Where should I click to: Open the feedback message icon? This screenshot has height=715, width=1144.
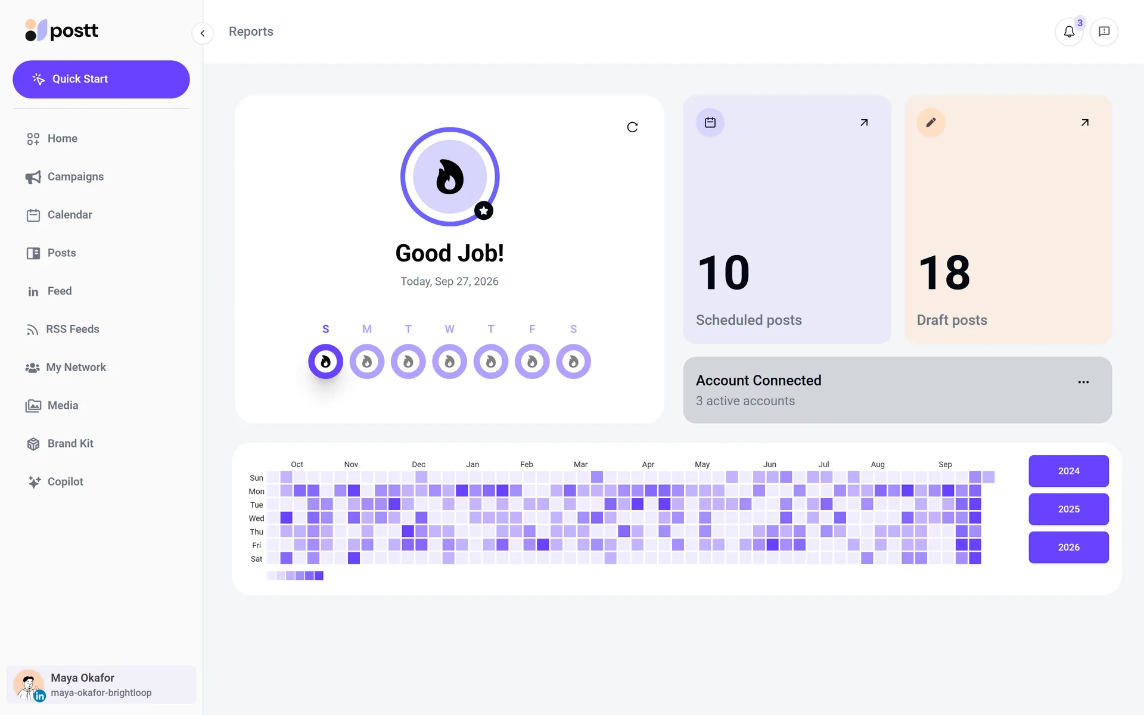click(1104, 32)
